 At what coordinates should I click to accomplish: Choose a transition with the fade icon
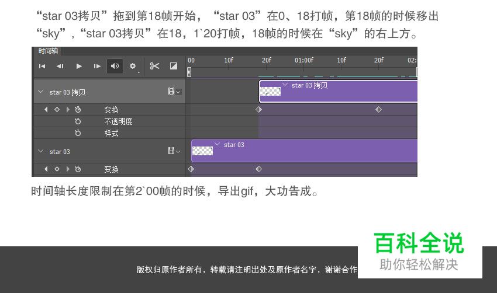174,66
